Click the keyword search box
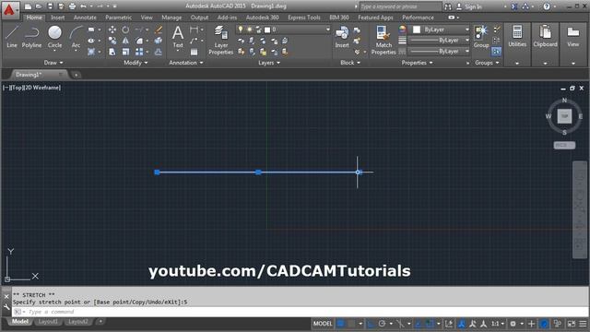This screenshot has width=590, height=332. point(401,6)
